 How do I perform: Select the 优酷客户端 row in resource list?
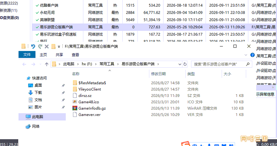pyautogui.click(x=155, y=5)
